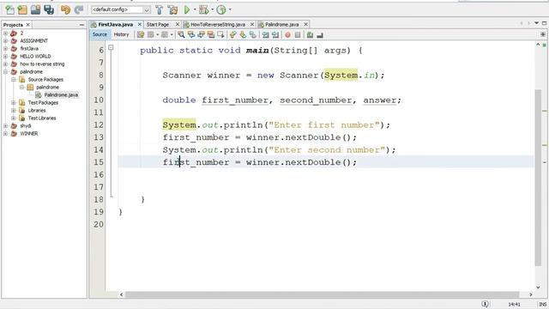
Task: Select the shydi project in tree
Action: (25, 126)
